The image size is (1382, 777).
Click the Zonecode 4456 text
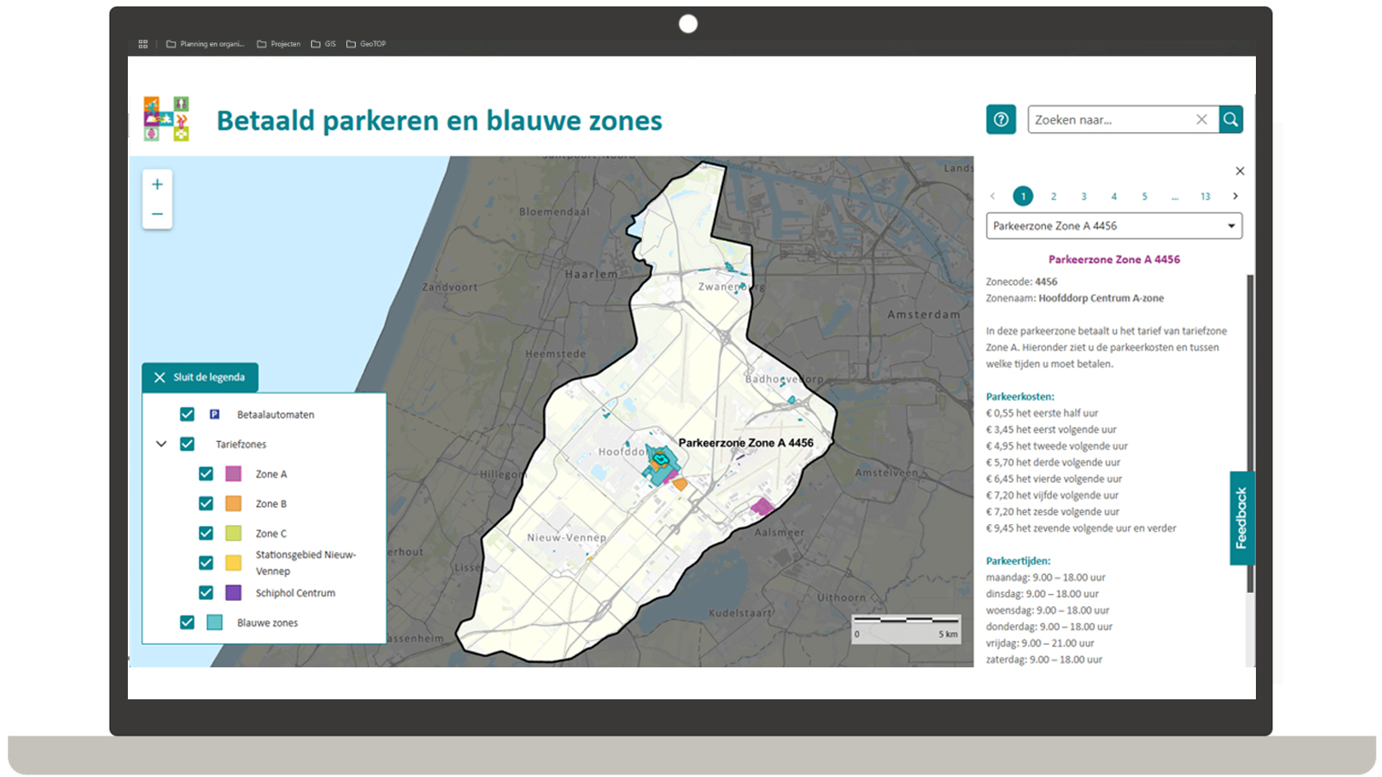click(x=1022, y=282)
